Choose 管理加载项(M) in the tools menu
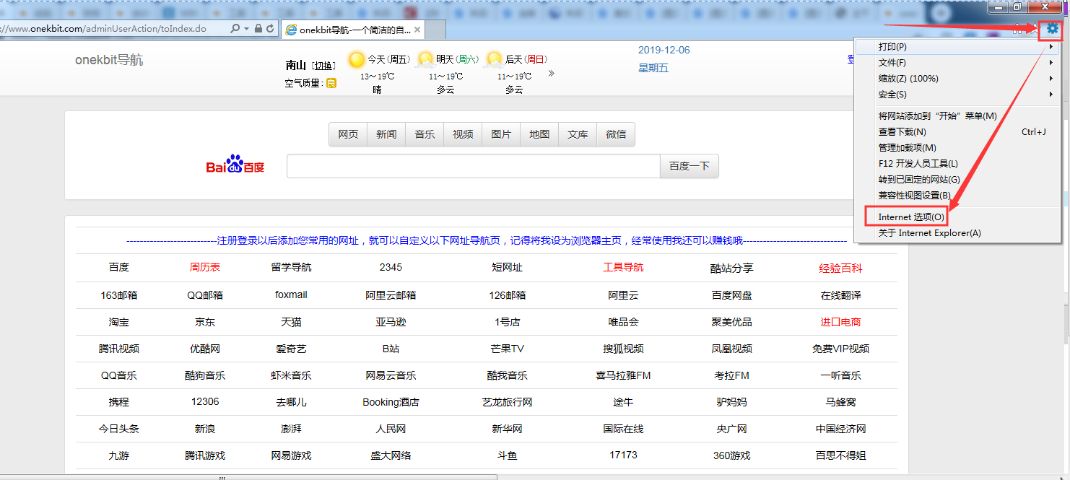The image size is (1070, 480). point(907,148)
